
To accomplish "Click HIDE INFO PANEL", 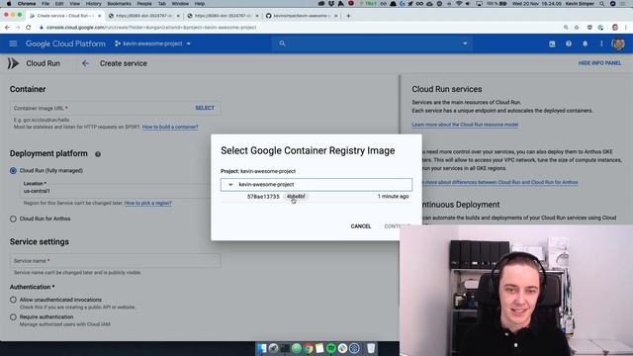I will point(599,63).
